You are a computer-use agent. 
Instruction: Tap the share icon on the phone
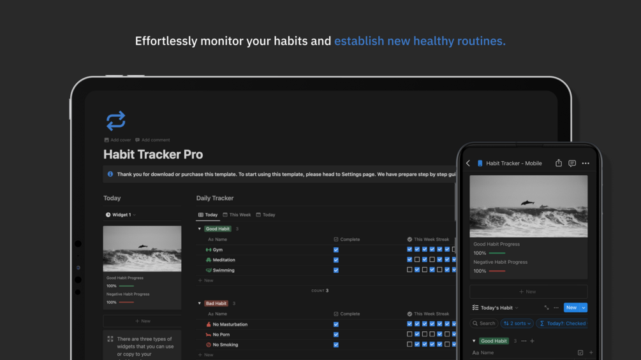click(559, 163)
